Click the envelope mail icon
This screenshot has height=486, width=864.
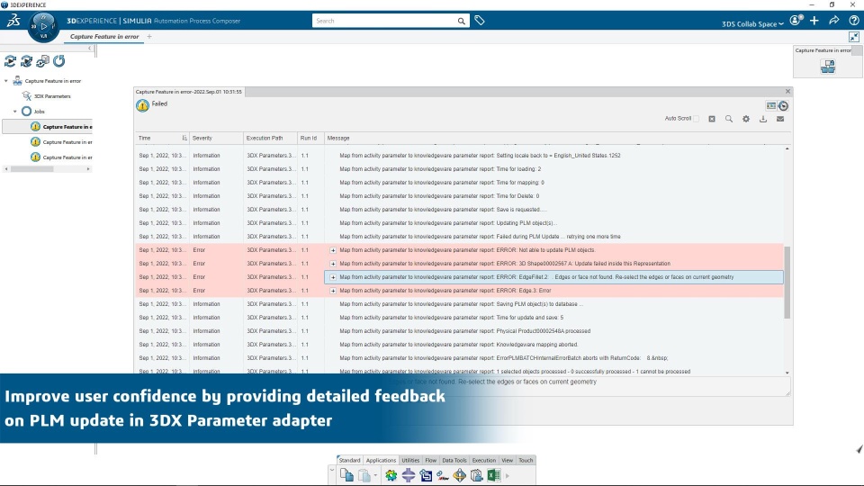click(x=780, y=119)
